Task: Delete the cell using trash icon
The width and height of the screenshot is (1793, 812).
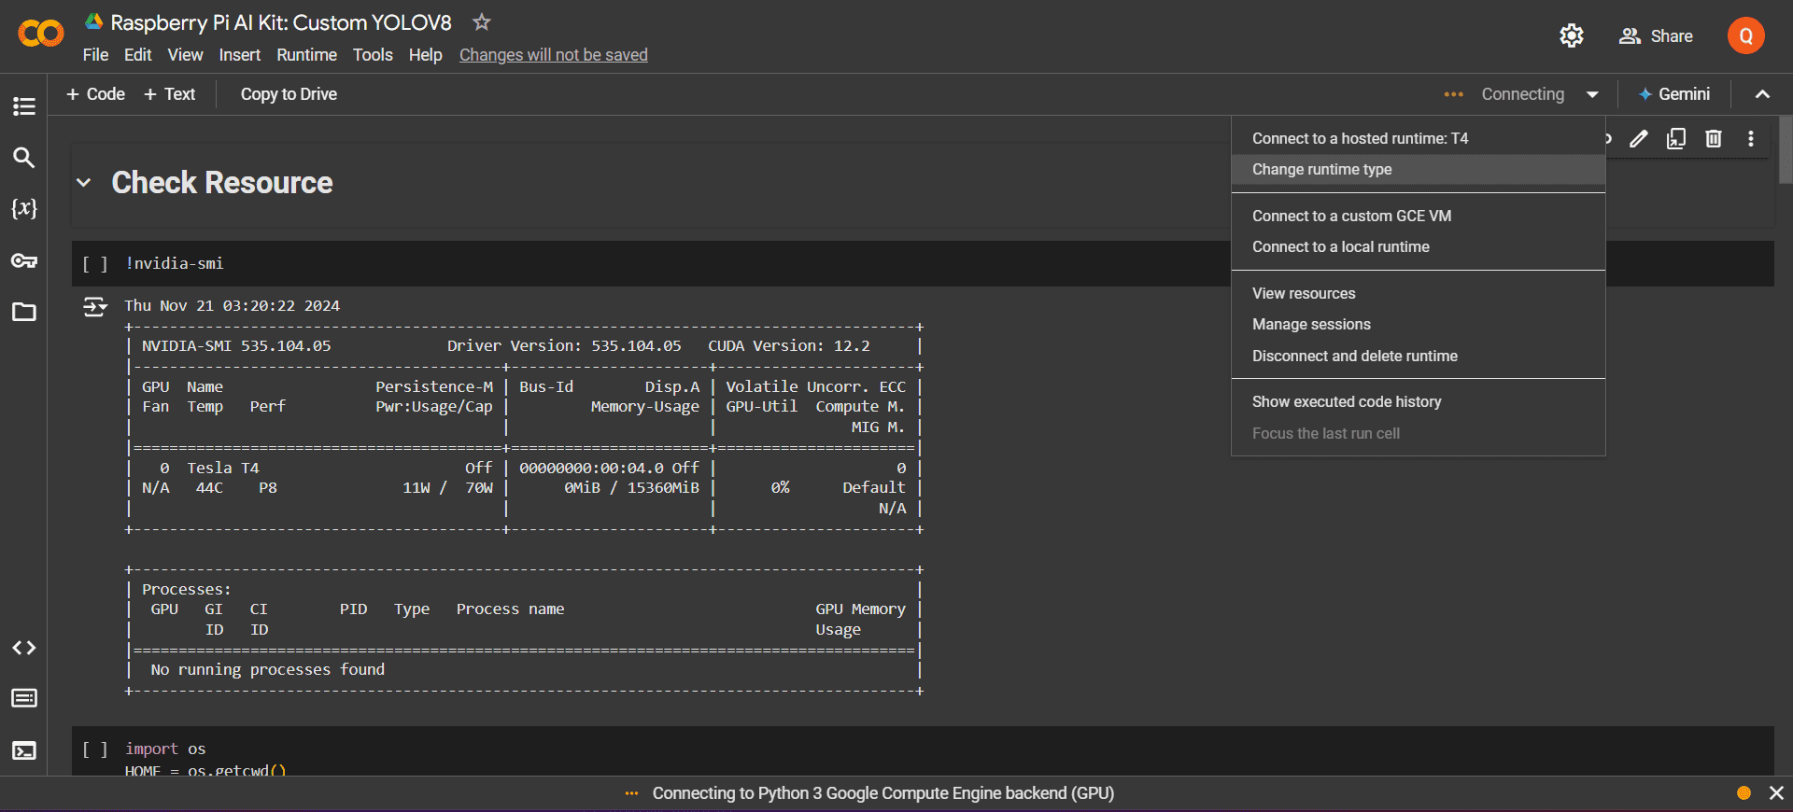Action: [1714, 139]
